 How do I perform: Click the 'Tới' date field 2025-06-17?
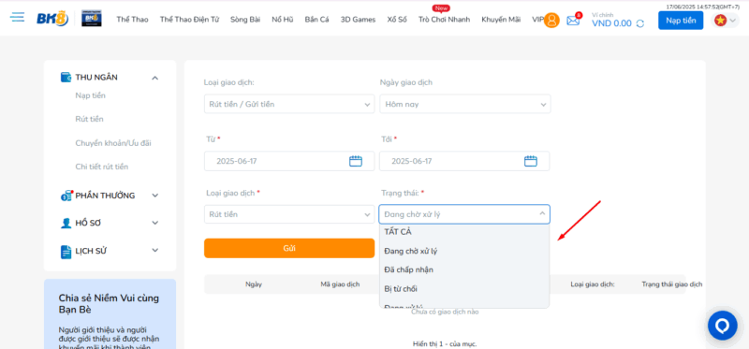[464, 161]
